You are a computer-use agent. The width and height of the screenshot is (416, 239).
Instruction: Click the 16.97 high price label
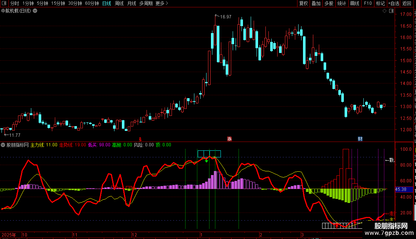(x=226, y=17)
